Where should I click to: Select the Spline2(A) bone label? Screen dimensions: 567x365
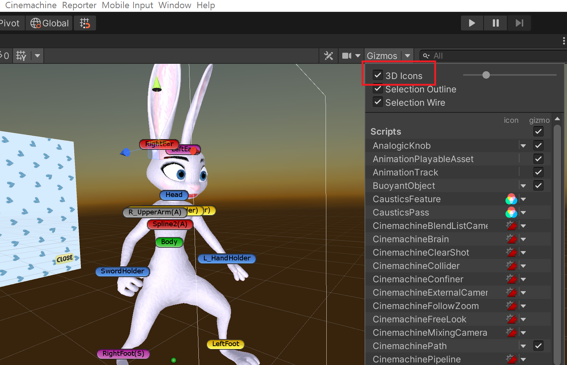170,224
